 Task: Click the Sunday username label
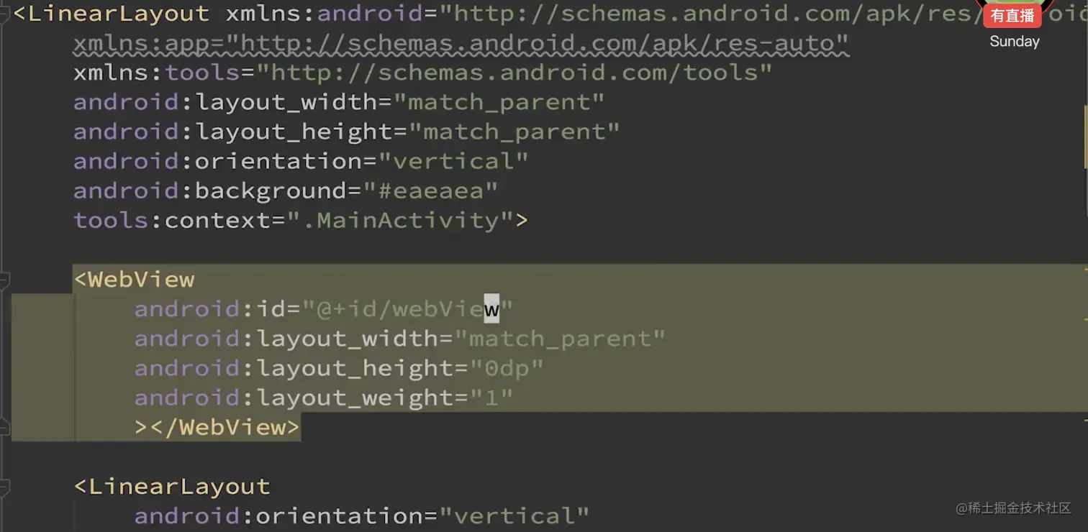(1014, 42)
